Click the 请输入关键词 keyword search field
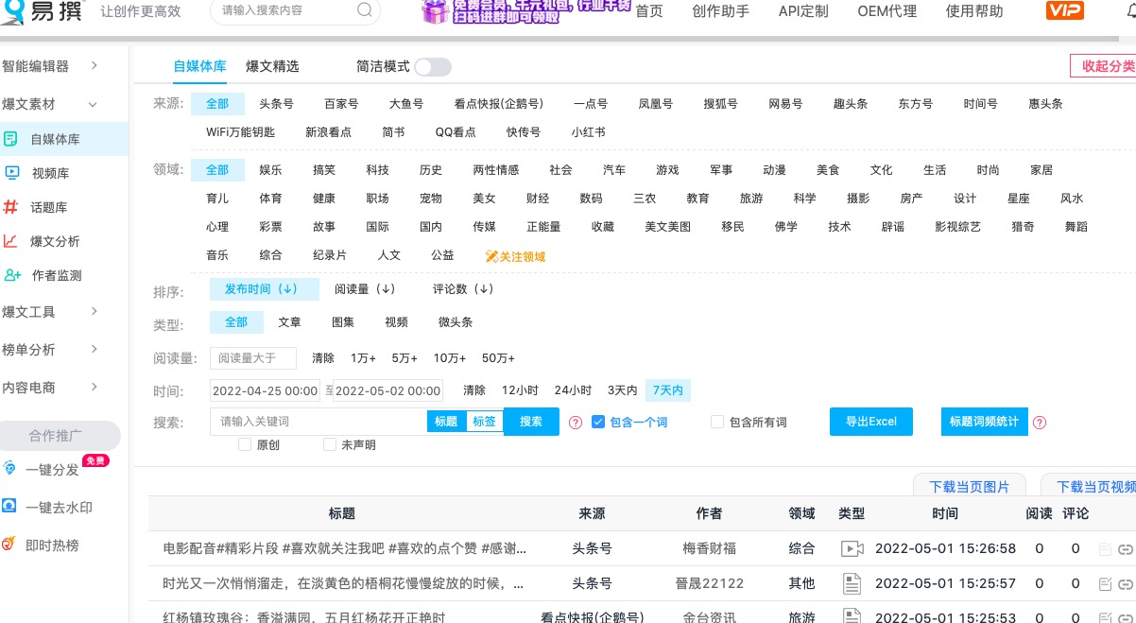 [x=318, y=422]
